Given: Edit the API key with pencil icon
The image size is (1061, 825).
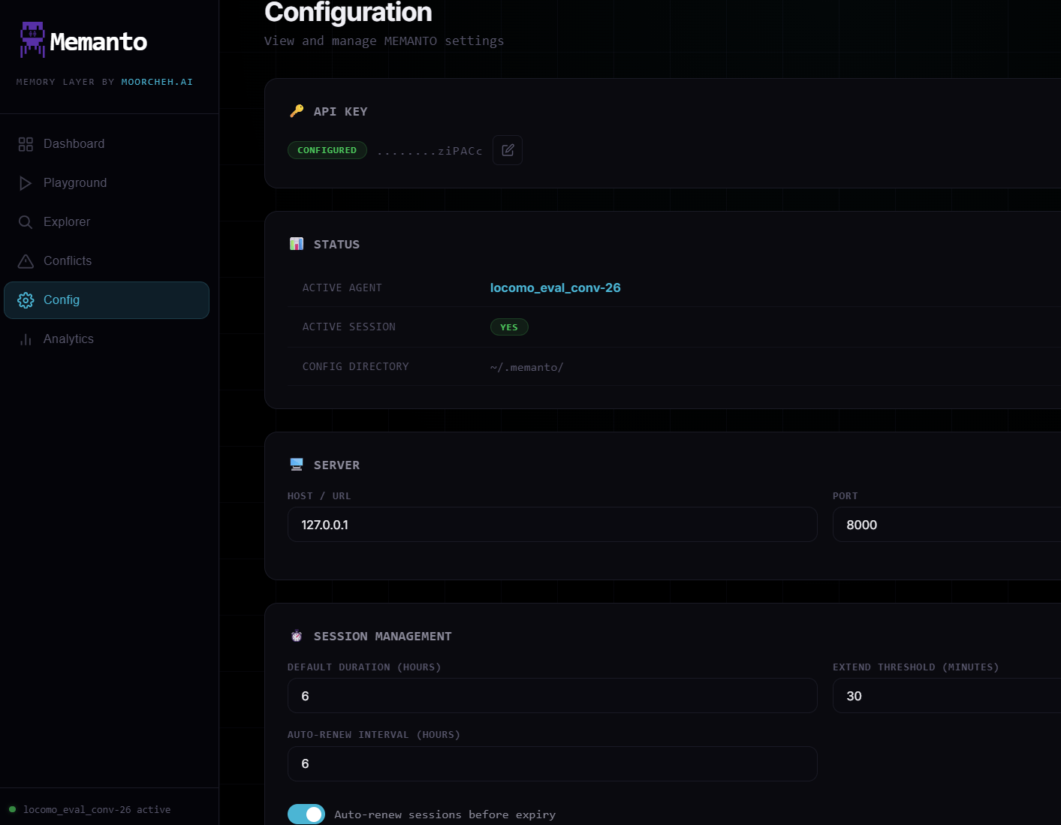Looking at the screenshot, I should click(x=508, y=150).
